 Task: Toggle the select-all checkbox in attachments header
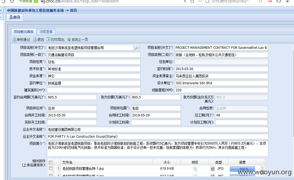tap(51, 162)
